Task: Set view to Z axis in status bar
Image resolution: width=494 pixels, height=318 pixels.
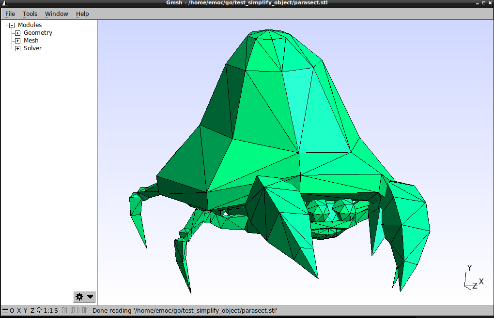Action: (32, 310)
